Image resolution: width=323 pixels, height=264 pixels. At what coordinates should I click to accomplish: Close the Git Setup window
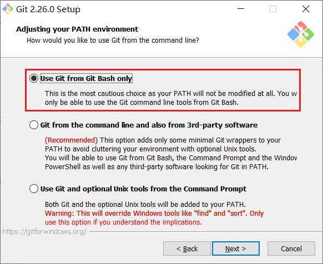[x=306, y=9]
